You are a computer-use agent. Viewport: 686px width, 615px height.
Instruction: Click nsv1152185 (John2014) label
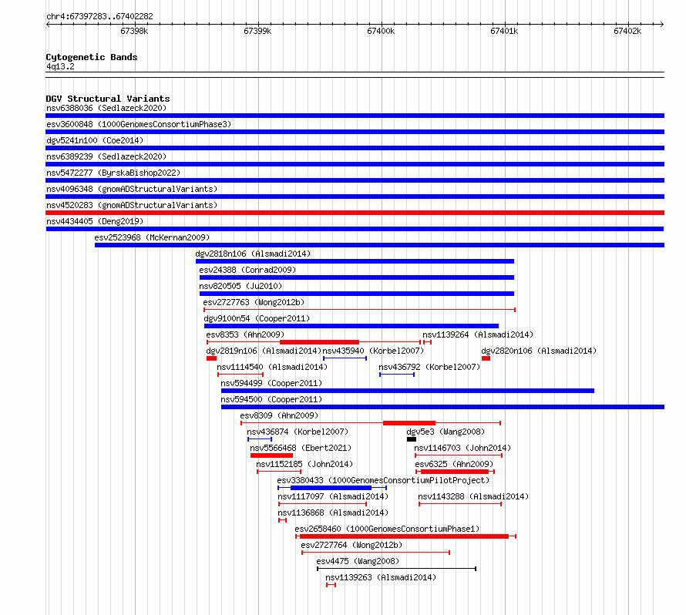[304, 464]
